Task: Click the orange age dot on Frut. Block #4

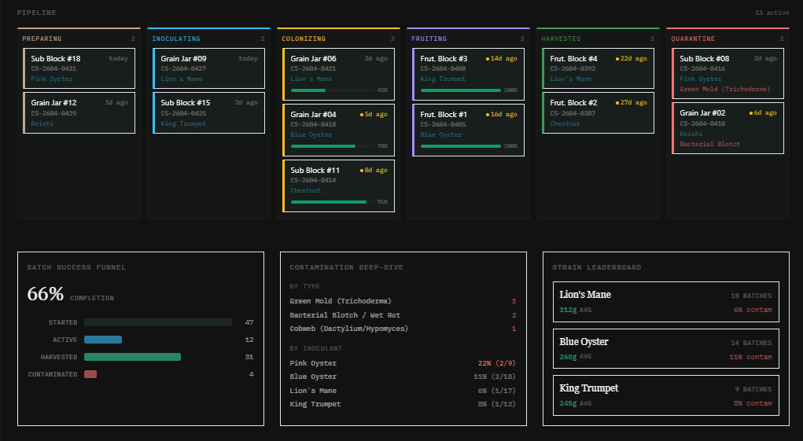Action: click(617, 59)
